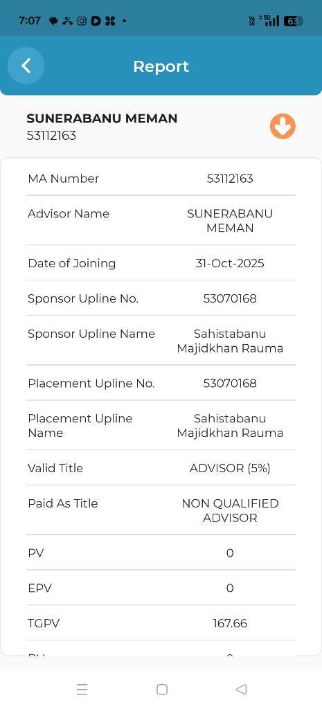322x709 pixels.
Task: Tap the EPV row label
Action: [39, 589]
